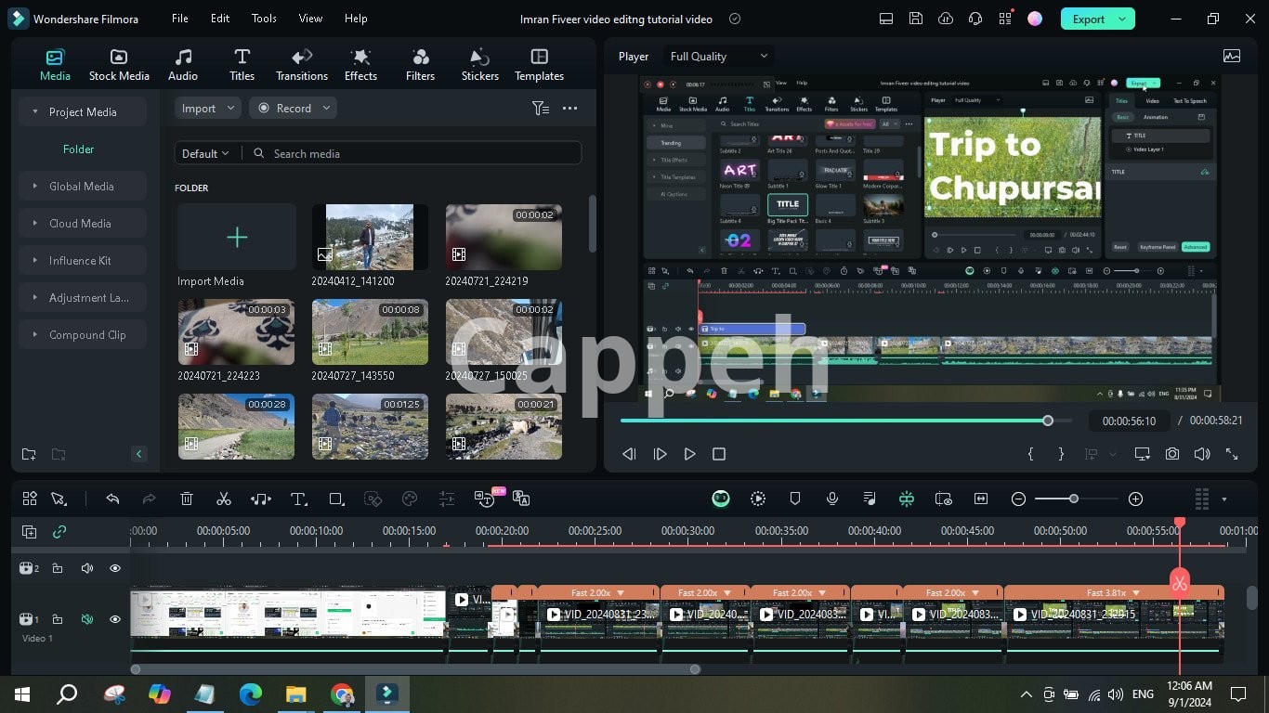This screenshot has height=713, width=1269.
Task: Hide the Video 1 track with eye icon
Action: (115, 619)
